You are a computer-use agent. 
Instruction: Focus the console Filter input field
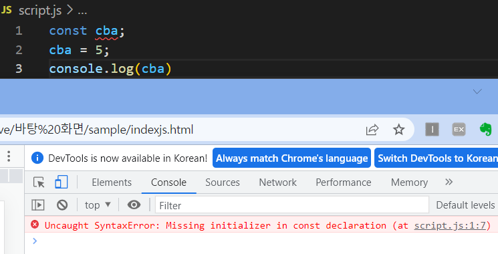[292, 205]
